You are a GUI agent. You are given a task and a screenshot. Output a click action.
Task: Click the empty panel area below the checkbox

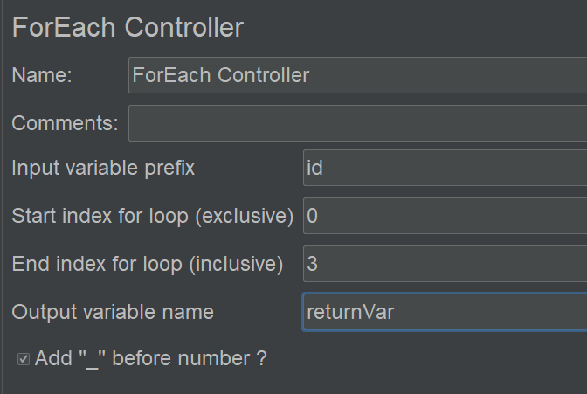pos(293,383)
